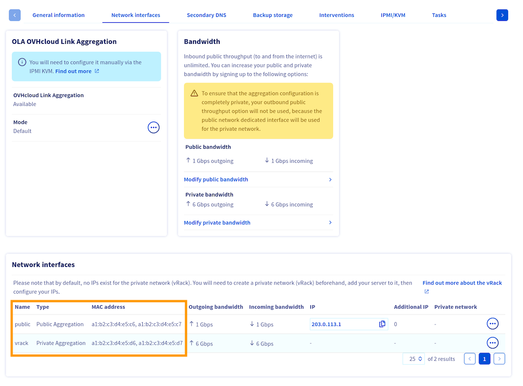Open the IPMI/KVM tab
This screenshot has height=386, width=523.
click(393, 15)
